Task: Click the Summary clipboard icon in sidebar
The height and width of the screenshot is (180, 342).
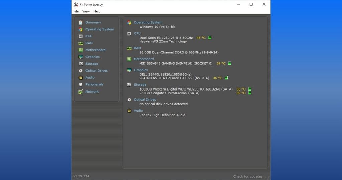Action: 81,22
